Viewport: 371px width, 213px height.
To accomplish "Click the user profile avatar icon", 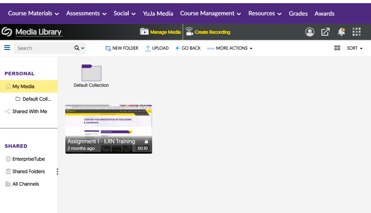I will click(x=310, y=32).
